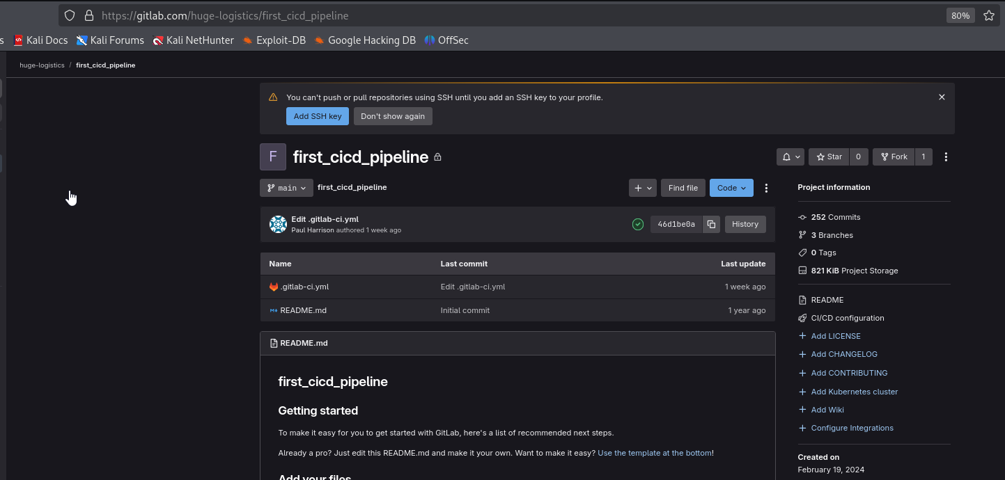Open the Kali Docs bookmark

[x=40, y=40]
